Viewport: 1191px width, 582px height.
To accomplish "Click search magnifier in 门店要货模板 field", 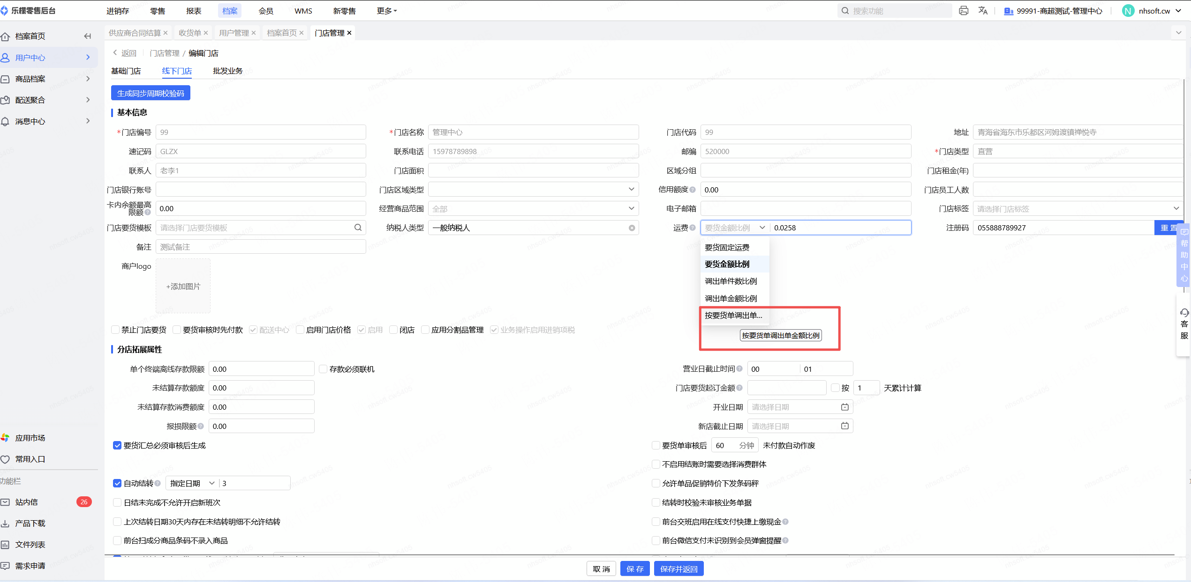I will pos(358,228).
